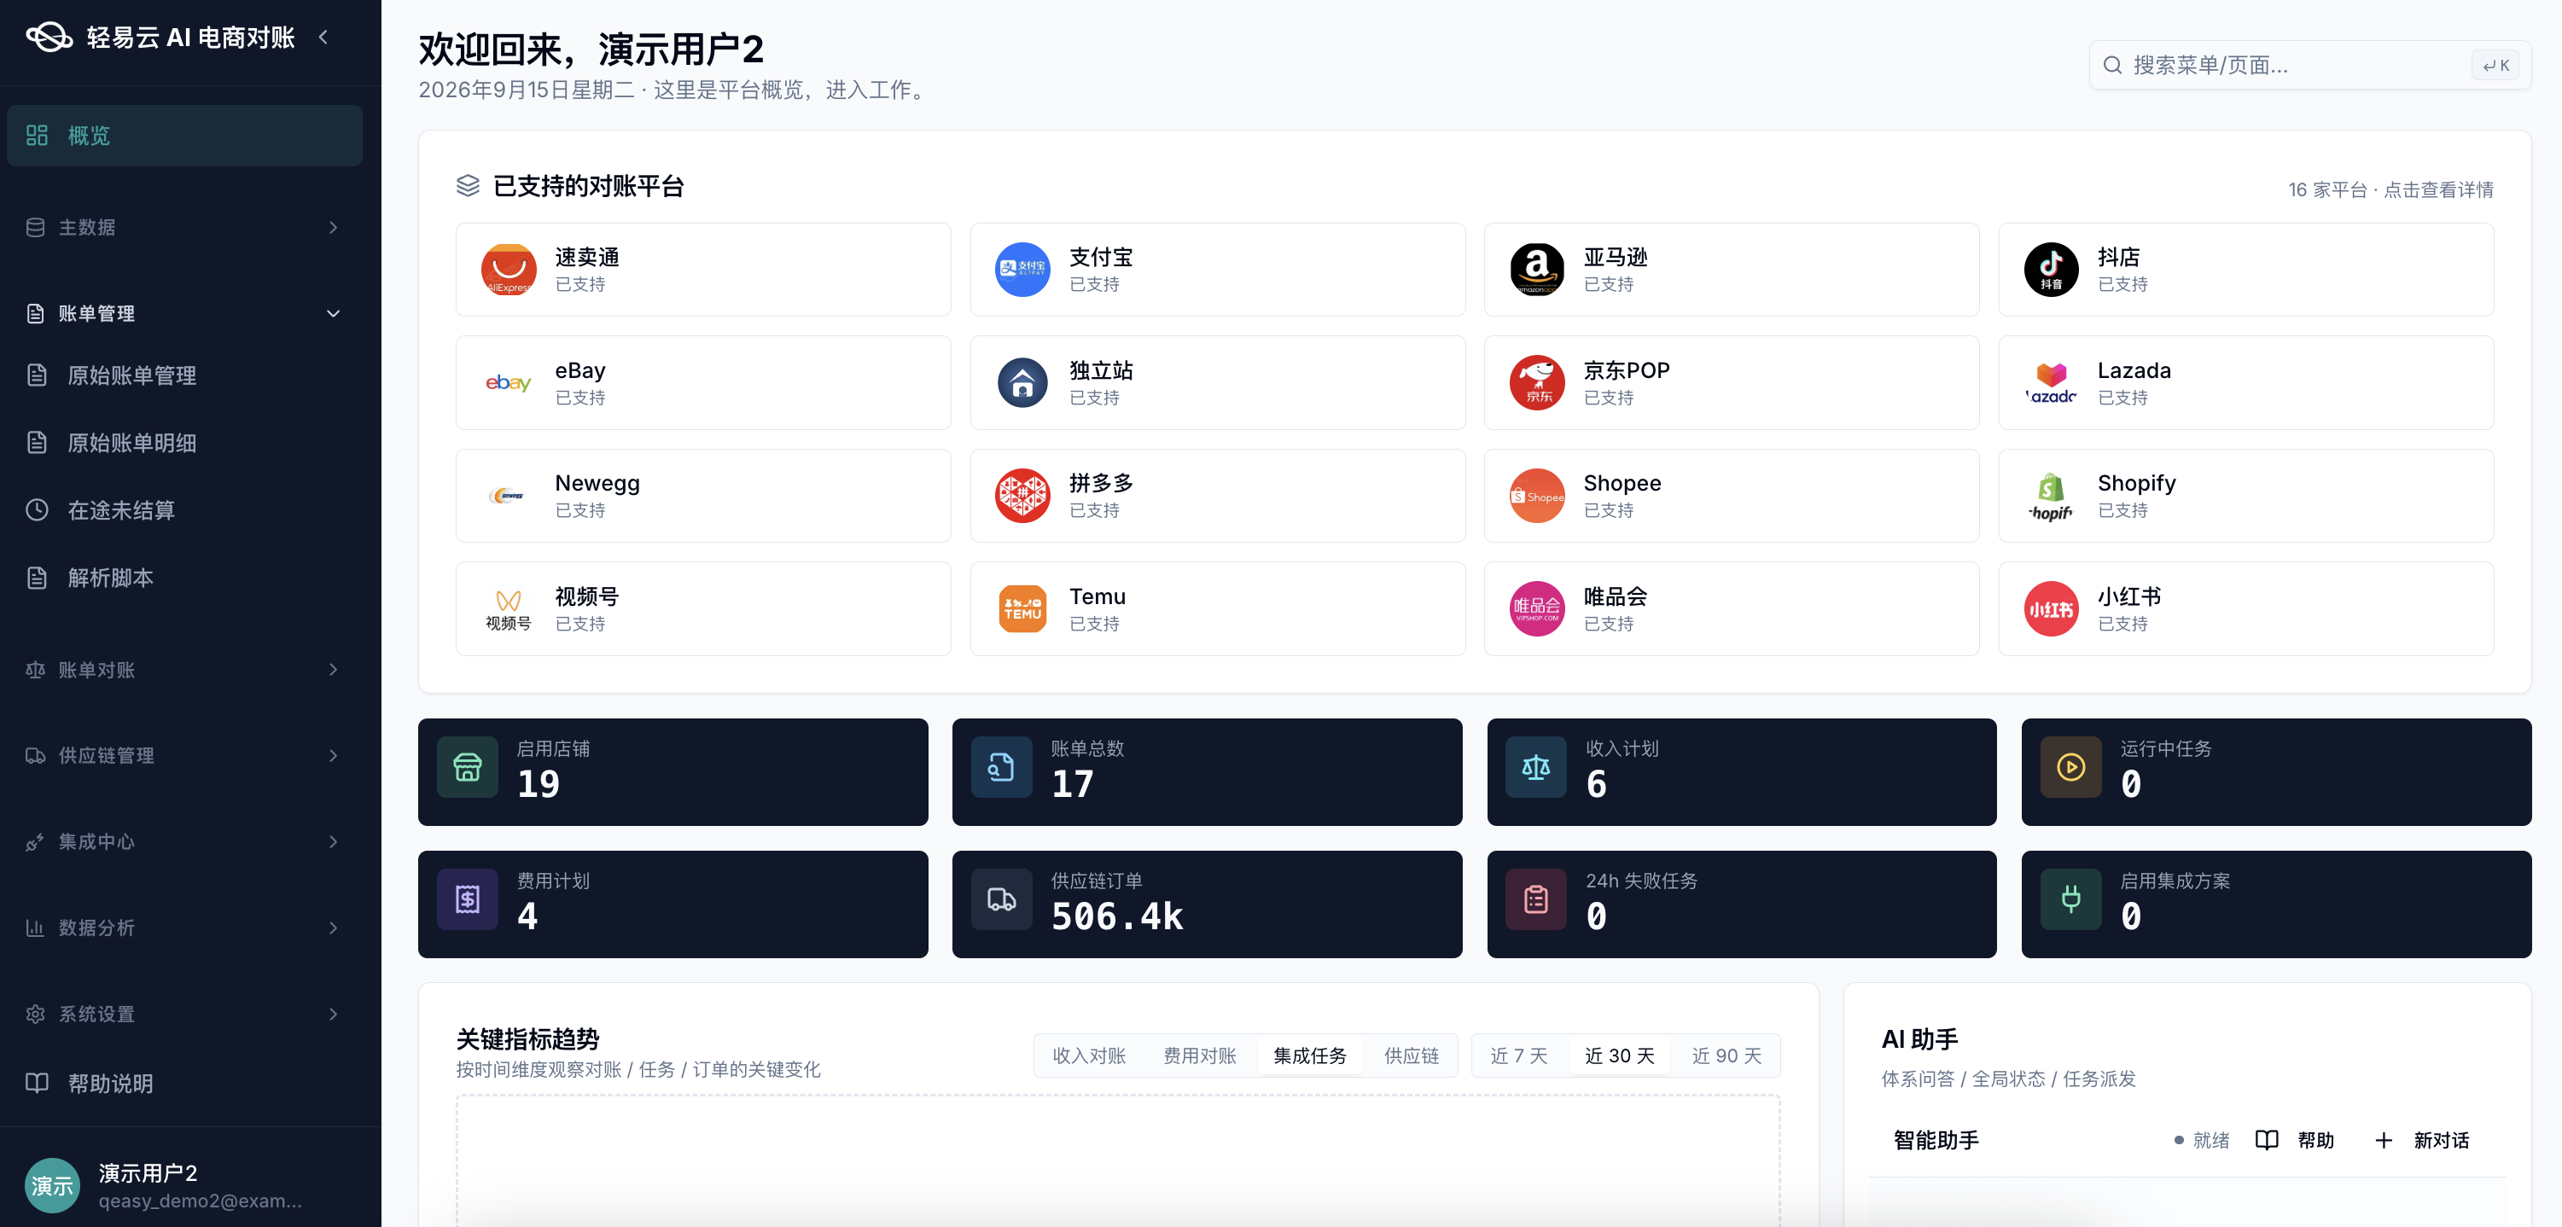Click the 独立站 house logo
The height and width of the screenshot is (1227, 2562).
point(1022,383)
